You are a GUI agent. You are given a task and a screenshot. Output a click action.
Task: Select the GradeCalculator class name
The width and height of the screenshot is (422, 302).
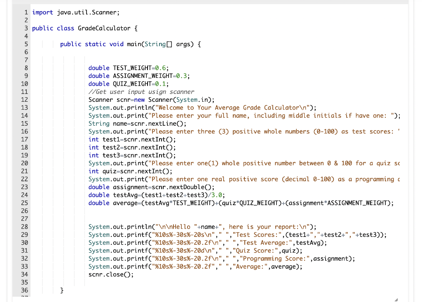tap(105, 28)
